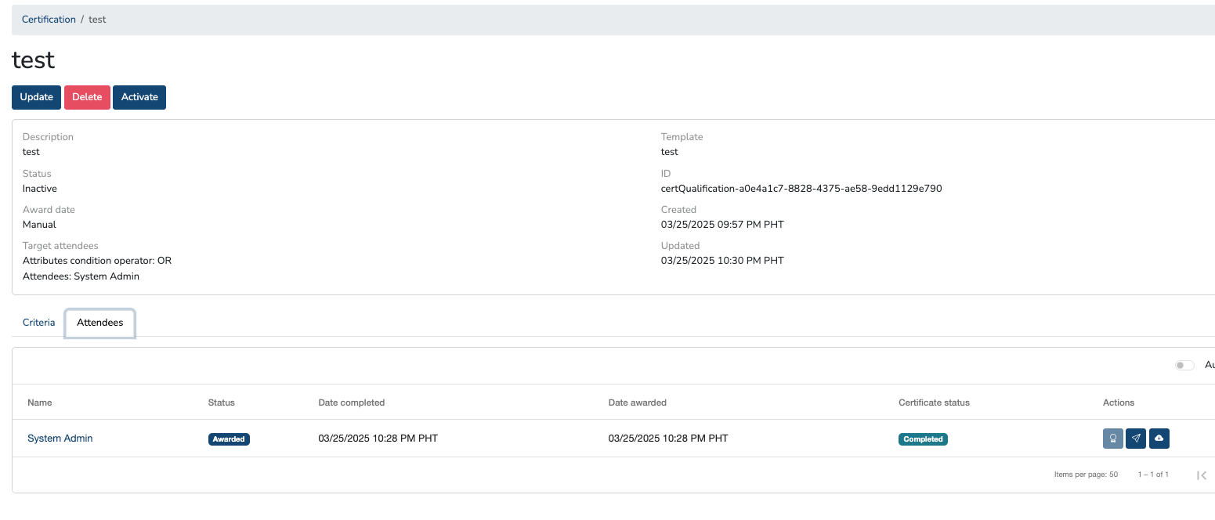The image size is (1215, 520).
Task: Sort by Status column header
Action: tap(221, 403)
